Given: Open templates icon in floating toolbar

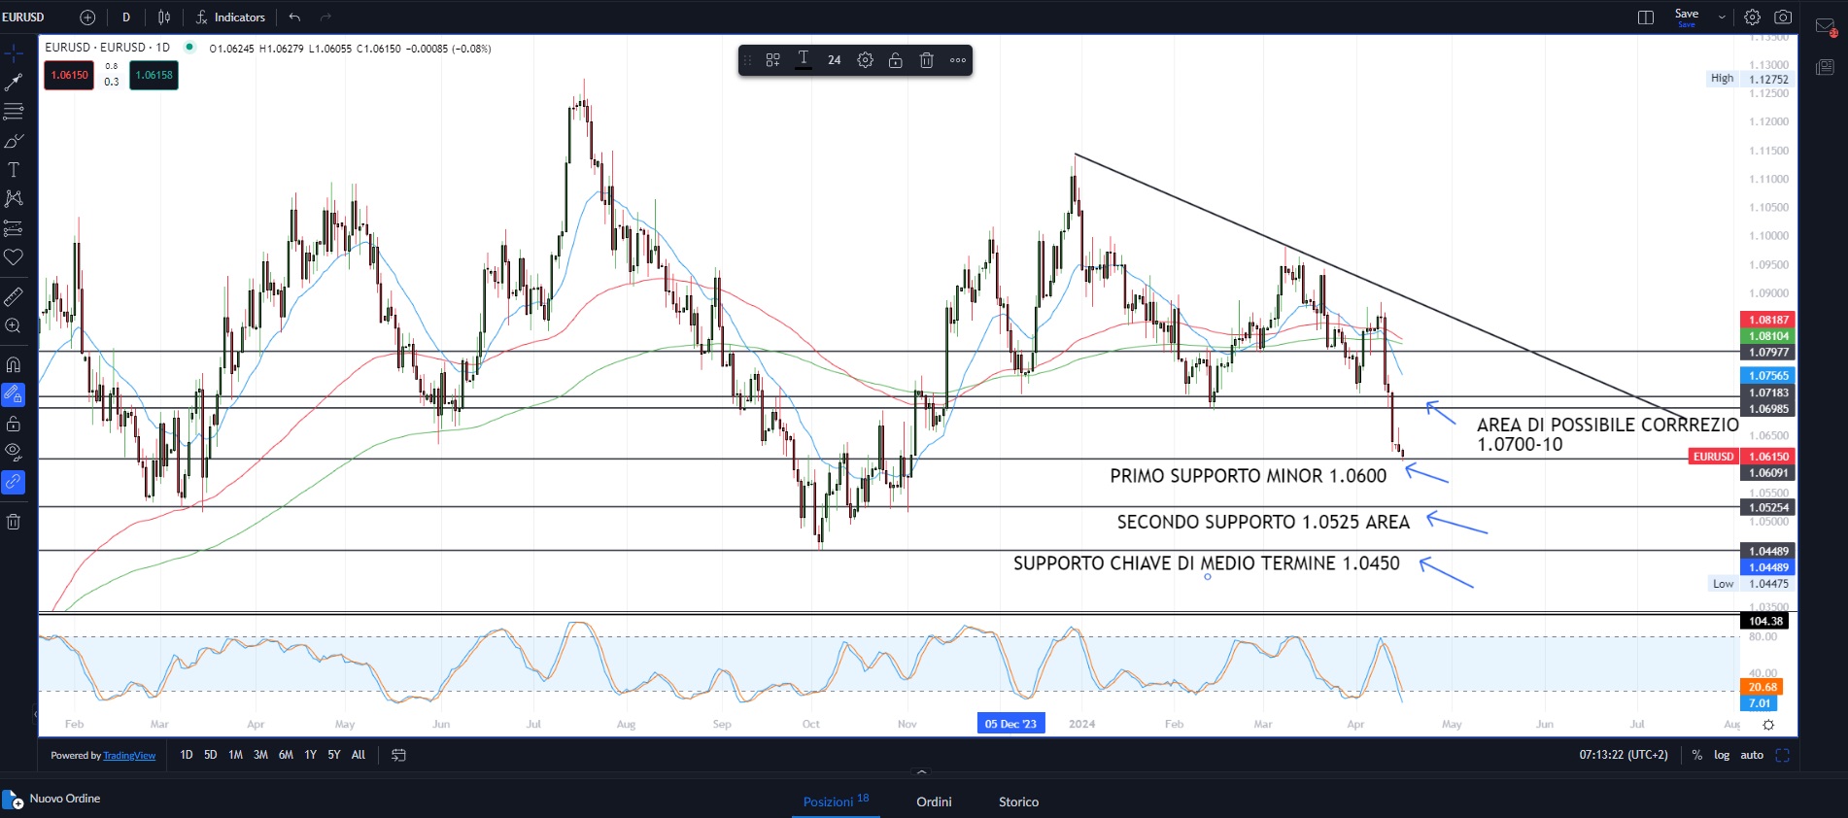Looking at the screenshot, I should pyautogui.click(x=773, y=60).
